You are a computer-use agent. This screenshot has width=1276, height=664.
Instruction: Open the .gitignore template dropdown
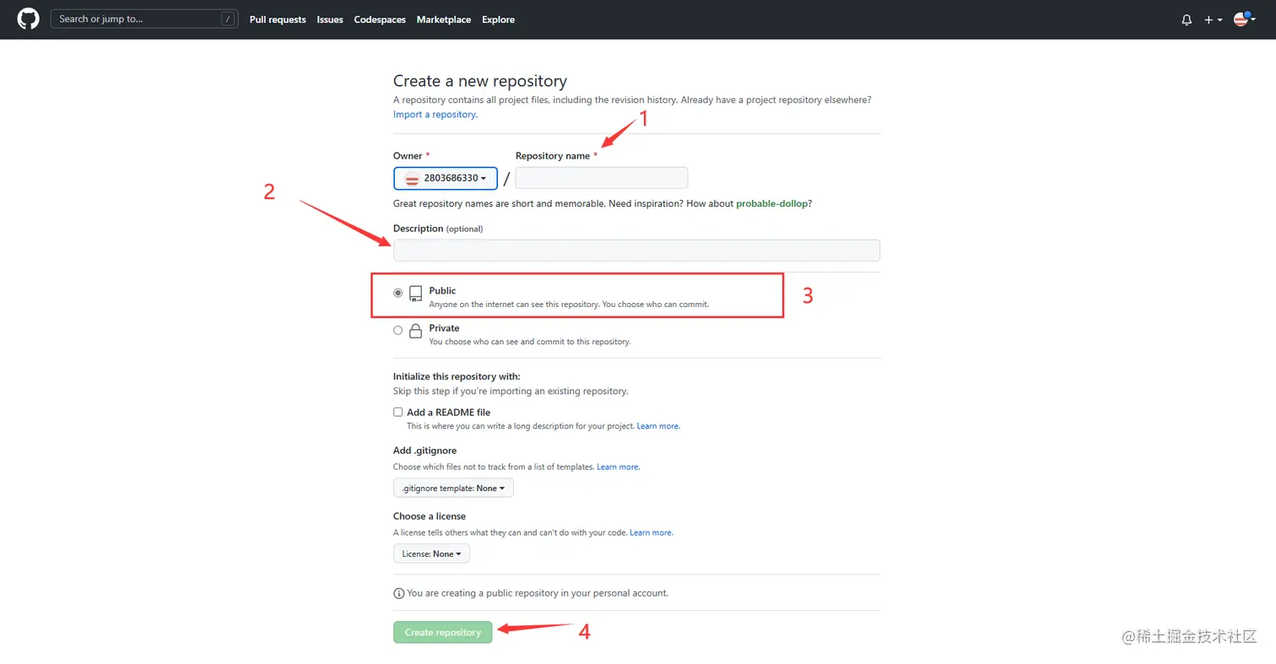(453, 489)
